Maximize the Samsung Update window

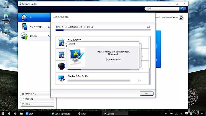(177, 4)
